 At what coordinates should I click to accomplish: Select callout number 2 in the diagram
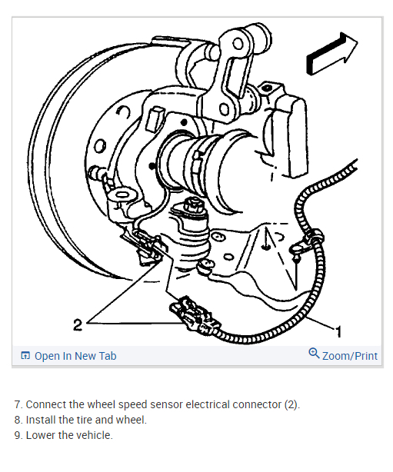[x=78, y=325]
